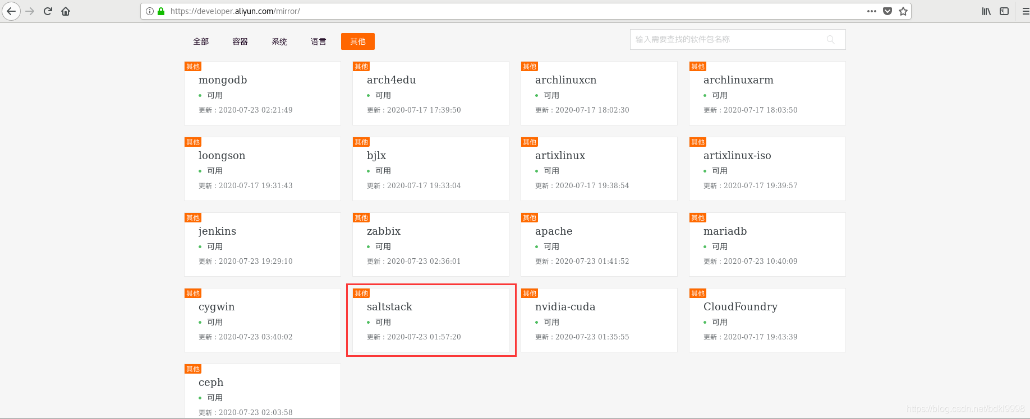Viewport: 1030px width, 419px height.
Task: Click update time 2020-07-17 17:39:50
Action: tap(424, 110)
